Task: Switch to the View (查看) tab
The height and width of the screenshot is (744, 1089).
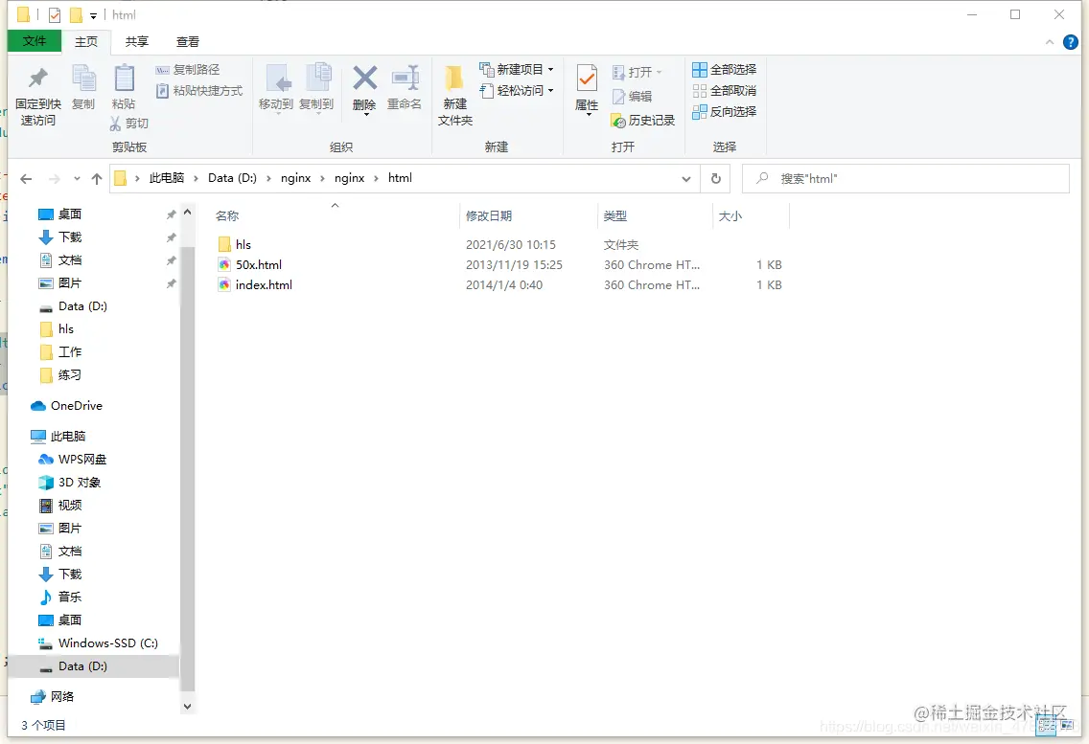Action: [x=188, y=41]
